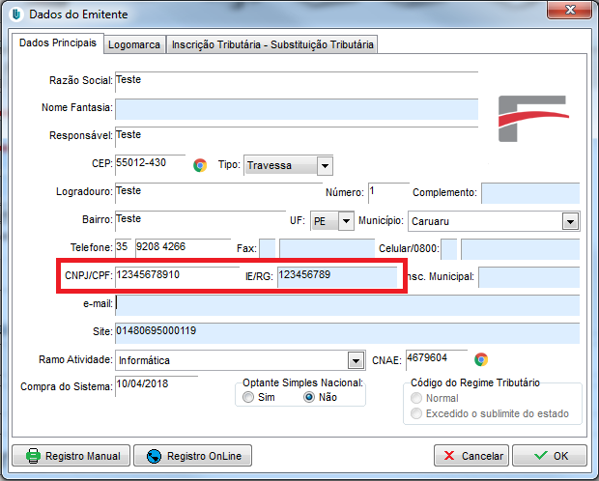Choose the Normal regime tributário option
The image size is (599, 481).
pos(417,398)
